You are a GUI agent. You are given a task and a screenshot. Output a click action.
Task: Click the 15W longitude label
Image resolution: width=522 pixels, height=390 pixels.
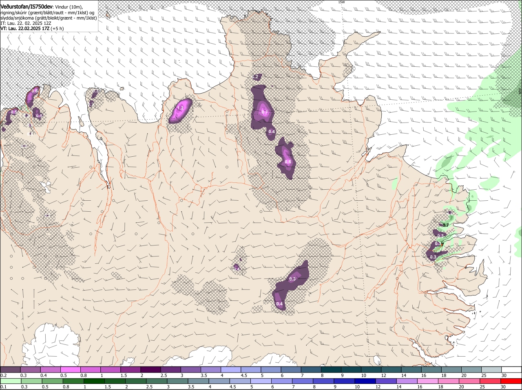(341, 2)
